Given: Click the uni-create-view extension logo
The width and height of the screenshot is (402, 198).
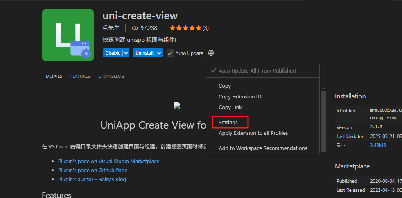Looking at the screenshot, I should [x=68, y=35].
